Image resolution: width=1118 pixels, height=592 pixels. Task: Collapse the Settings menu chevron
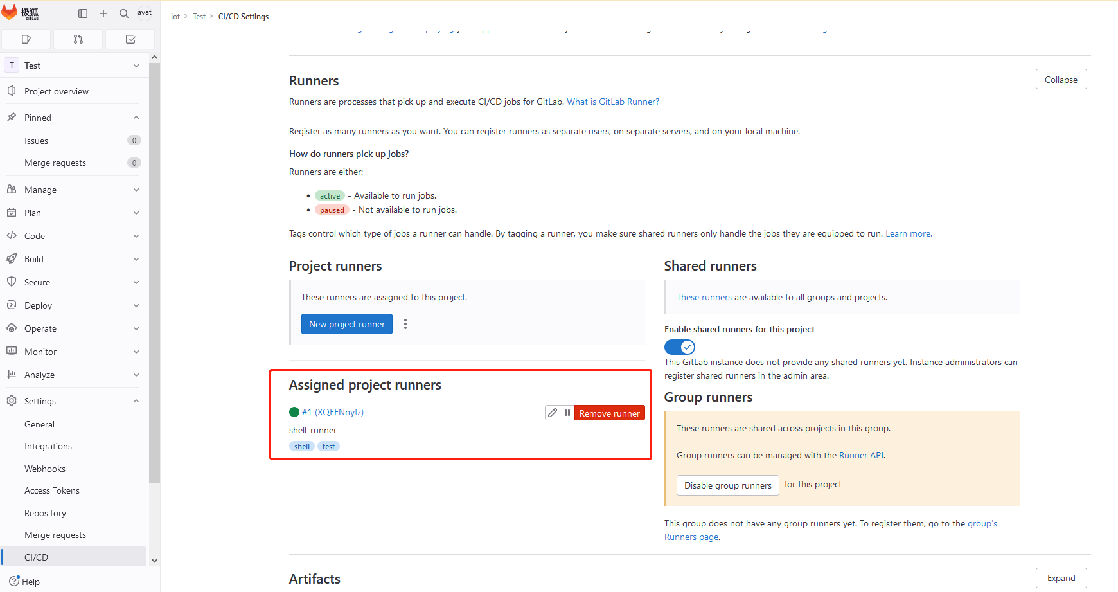[136, 401]
